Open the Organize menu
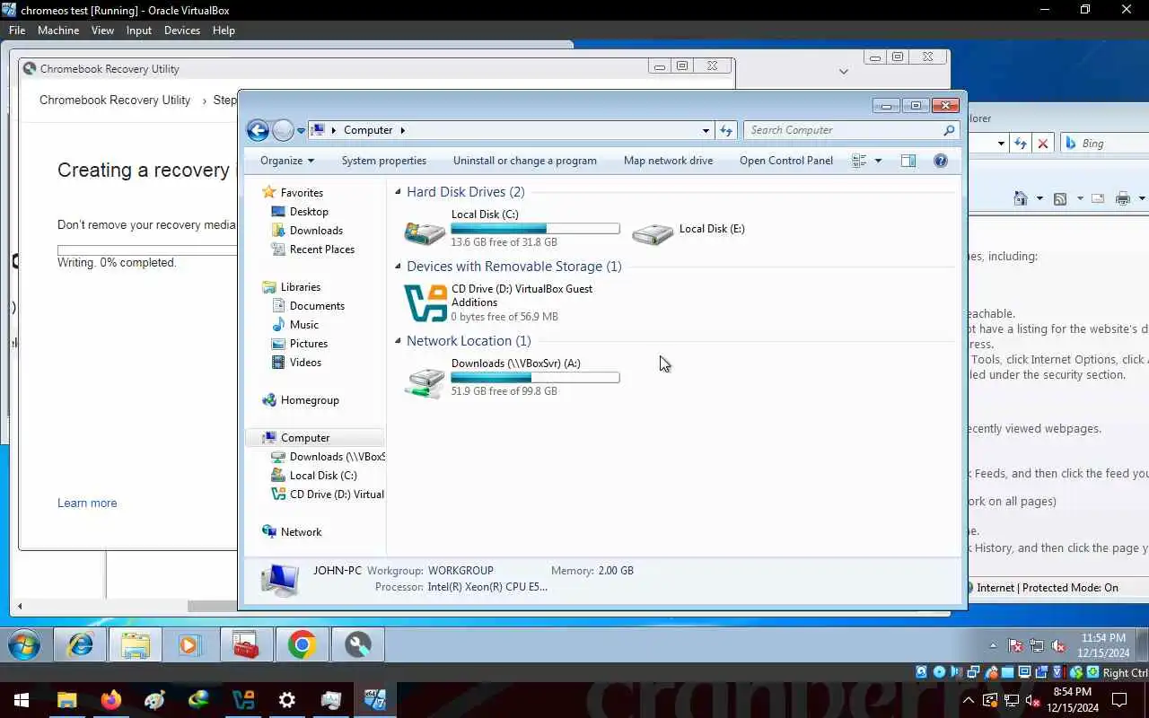The height and width of the screenshot is (718, 1149). (x=287, y=161)
